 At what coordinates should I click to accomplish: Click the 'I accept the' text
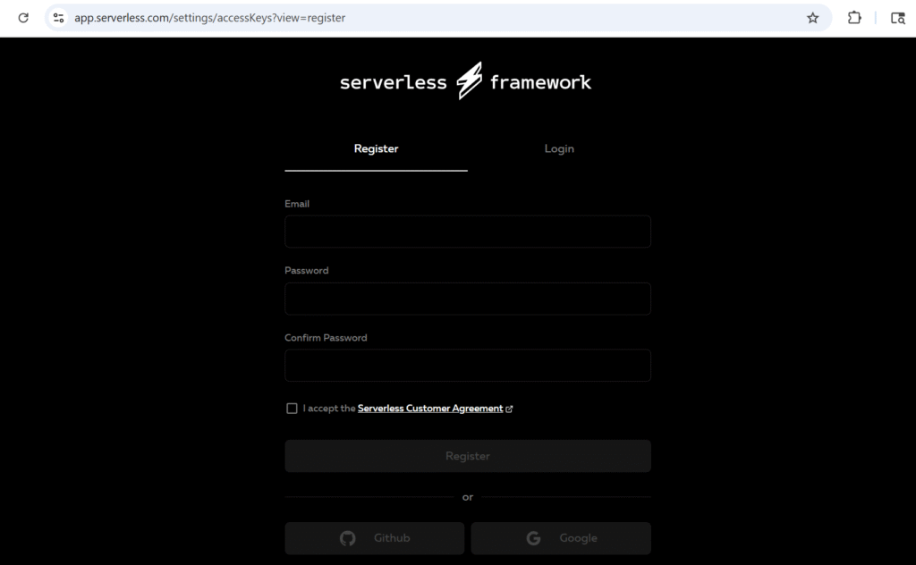pos(329,408)
